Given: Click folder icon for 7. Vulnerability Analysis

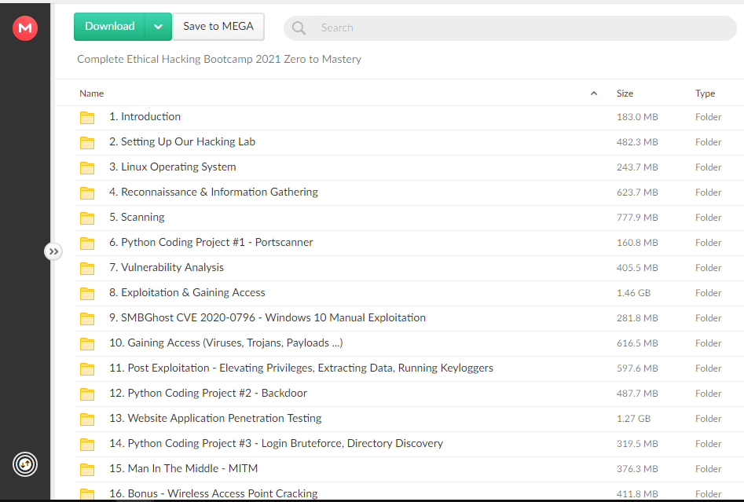Looking at the screenshot, I should click(x=87, y=269).
